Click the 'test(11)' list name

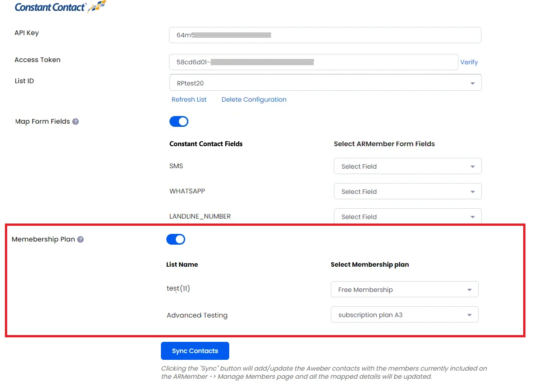(178, 288)
